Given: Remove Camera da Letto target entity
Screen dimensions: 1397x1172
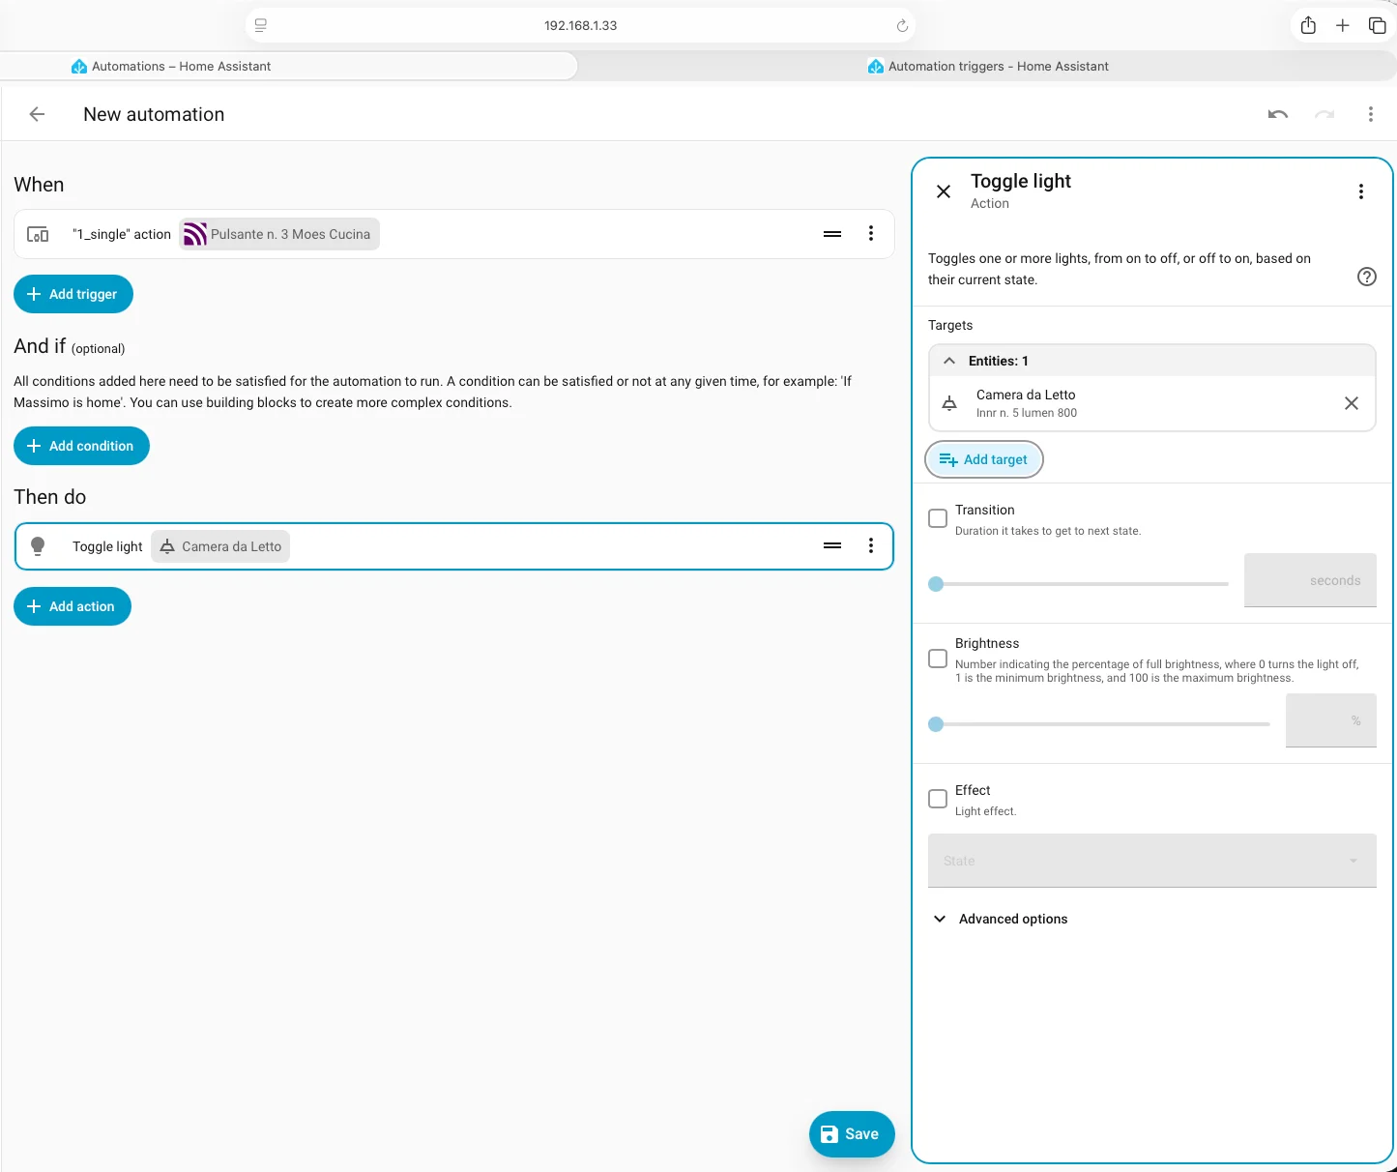Looking at the screenshot, I should pos(1352,403).
